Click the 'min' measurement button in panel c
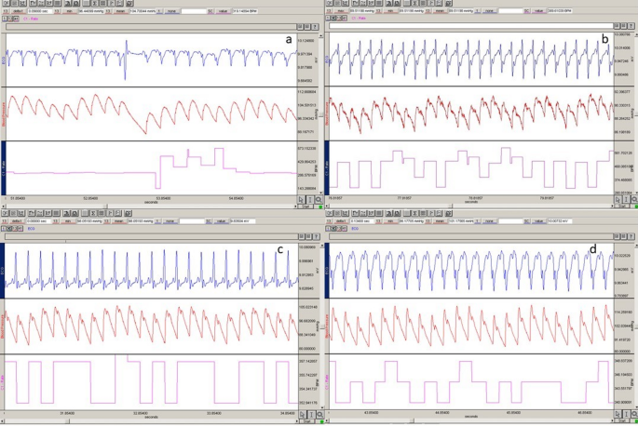 [68, 221]
